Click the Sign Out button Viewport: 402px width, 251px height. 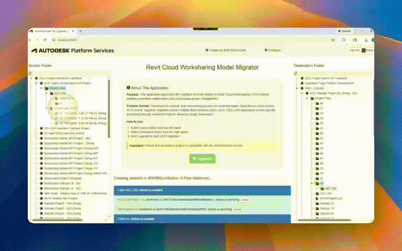pyautogui.click(x=354, y=51)
